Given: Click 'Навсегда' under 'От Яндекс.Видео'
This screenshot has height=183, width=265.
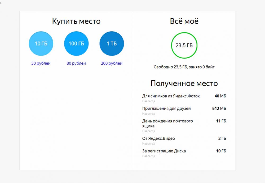Looking at the screenshot, I should click(x=149, y=143).
